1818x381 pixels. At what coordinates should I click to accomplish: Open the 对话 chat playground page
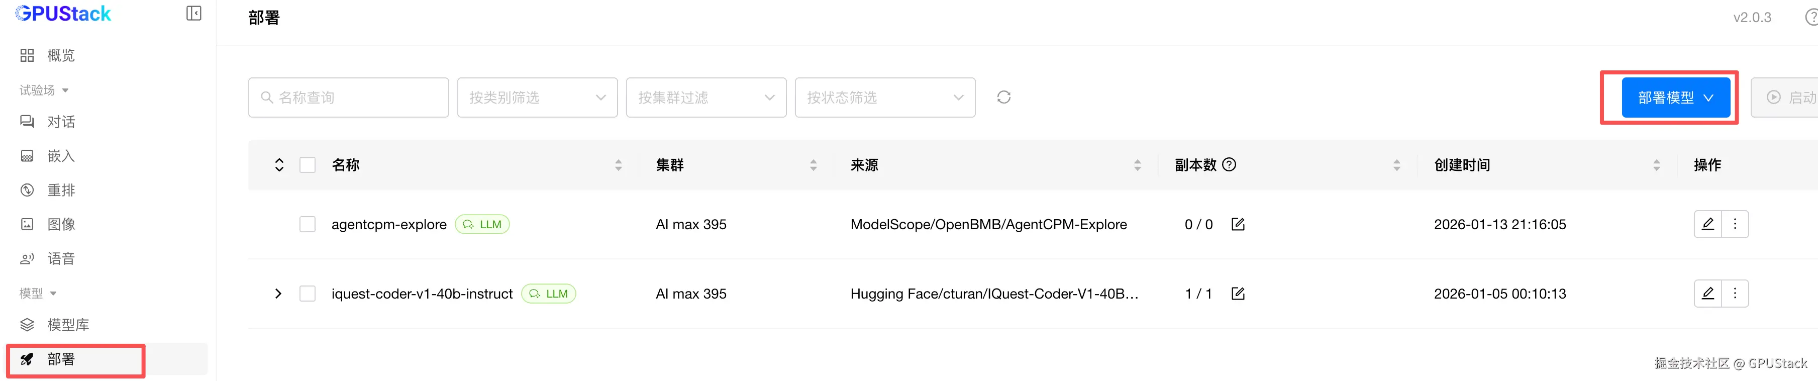61,122
